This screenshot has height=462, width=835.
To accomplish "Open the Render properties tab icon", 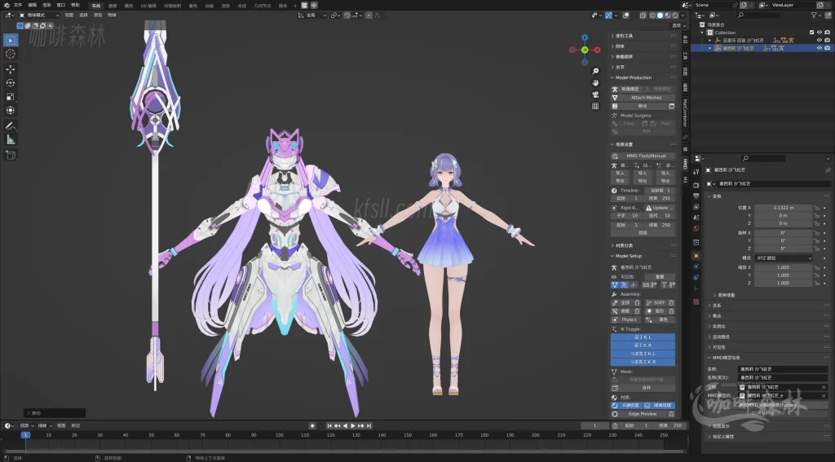I will tap(696, 185).
